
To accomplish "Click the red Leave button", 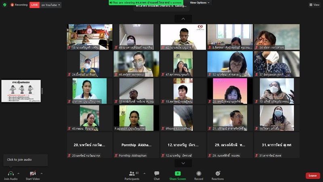I will (313, 176).
